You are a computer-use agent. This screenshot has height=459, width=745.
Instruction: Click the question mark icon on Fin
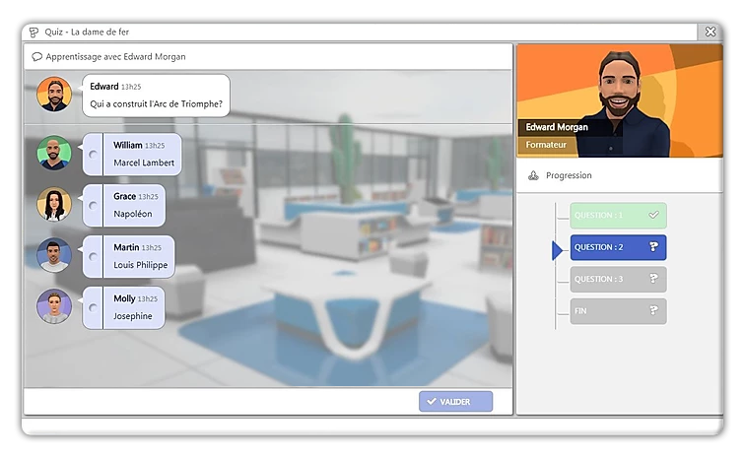coord(653,310)
